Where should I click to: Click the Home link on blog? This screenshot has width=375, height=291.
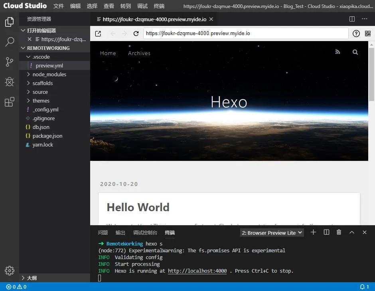pyautogui.click(x=108, y=53)
